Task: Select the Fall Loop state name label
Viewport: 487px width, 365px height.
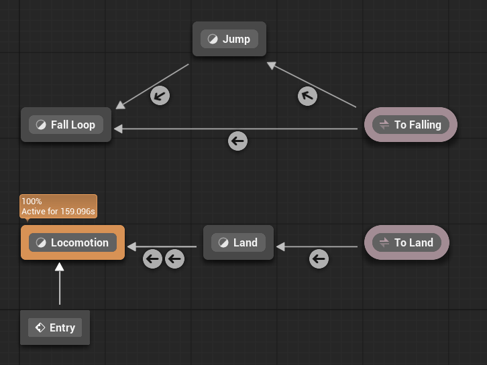Action: tap(73, 125)
